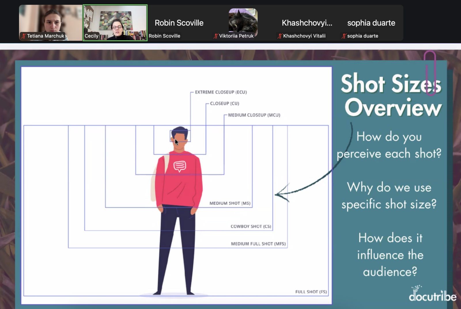Click the Medium Shot (MS) label
Screen dimensions: 461x309
tap(230, 203)
